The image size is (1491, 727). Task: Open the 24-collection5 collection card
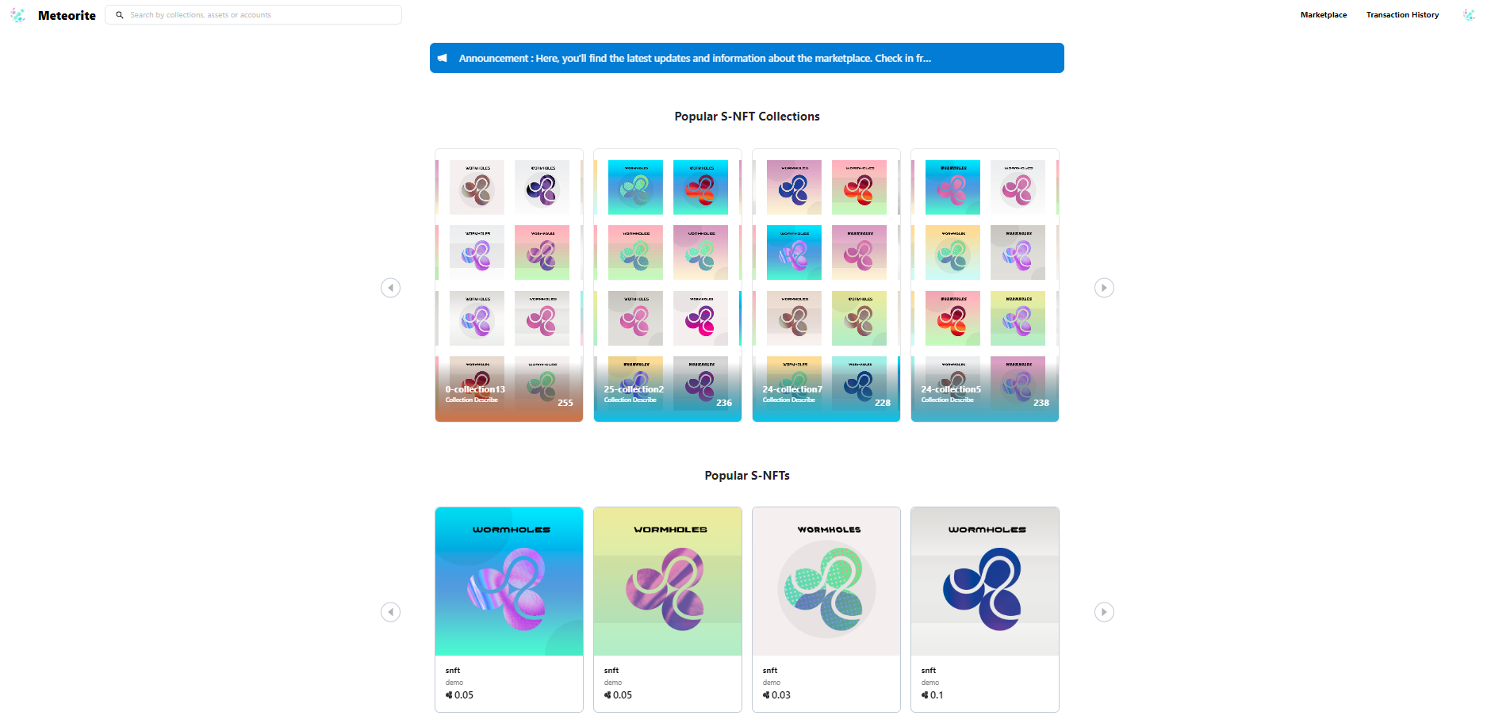click(x=985, y=285)
